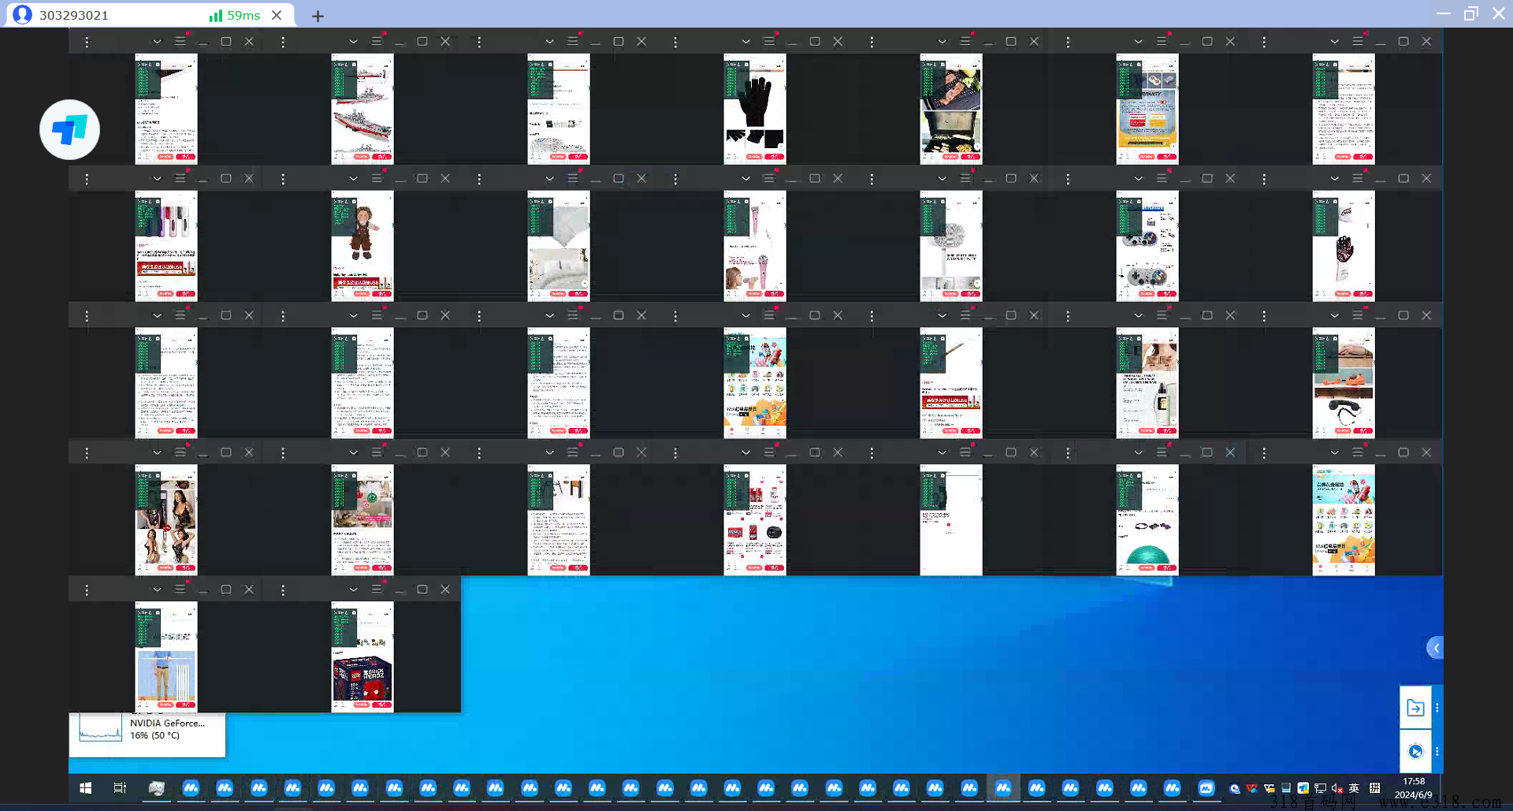Expand chevron above the lingerie models screen
The width and height of the screenshot is (1513, 811).
click(x=157, y=452)
